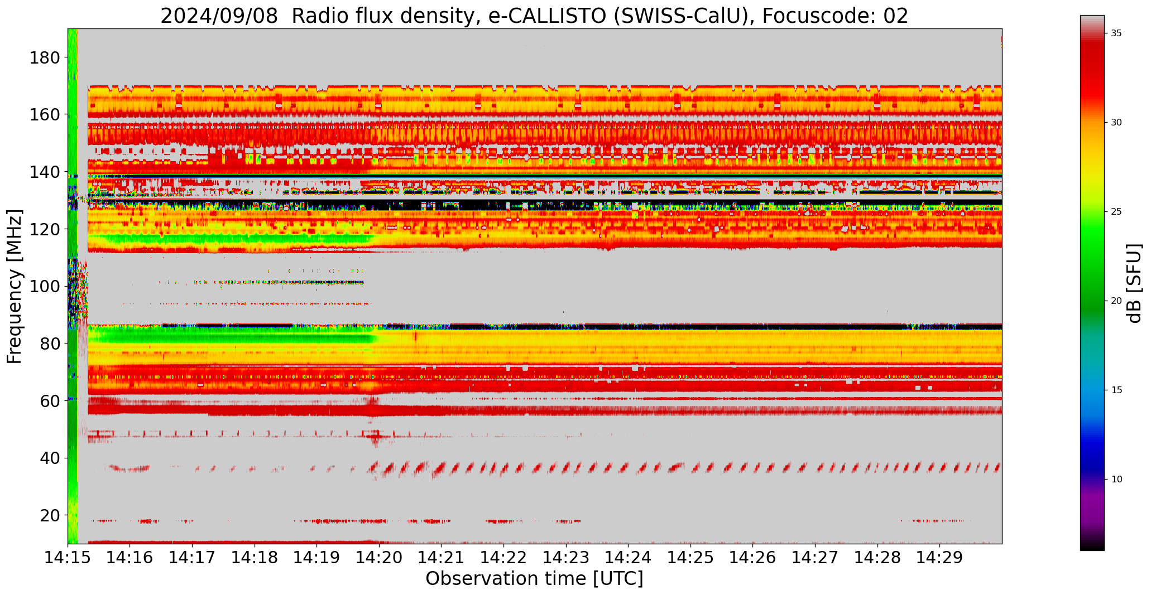
Task: Click the 14:18 time tick label
Action: 255,558
